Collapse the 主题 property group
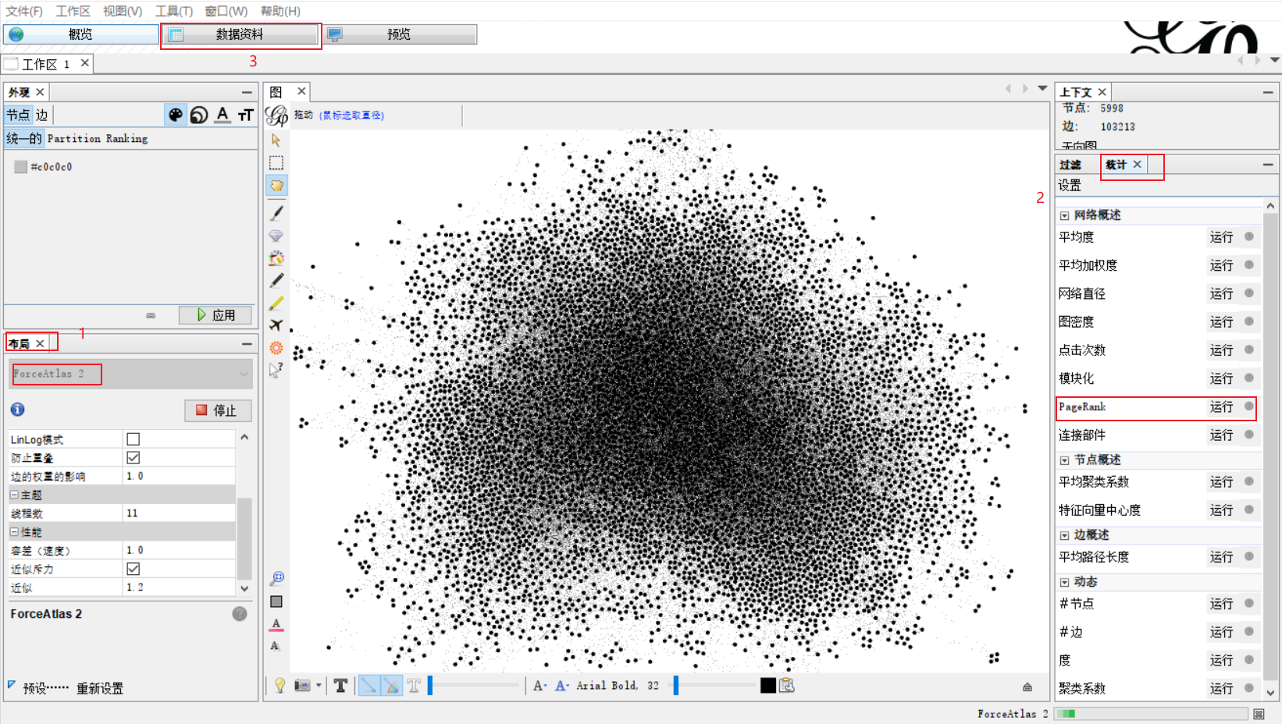Image resolution: width=1282 pixels, height=724 pixels. point(14,495)
